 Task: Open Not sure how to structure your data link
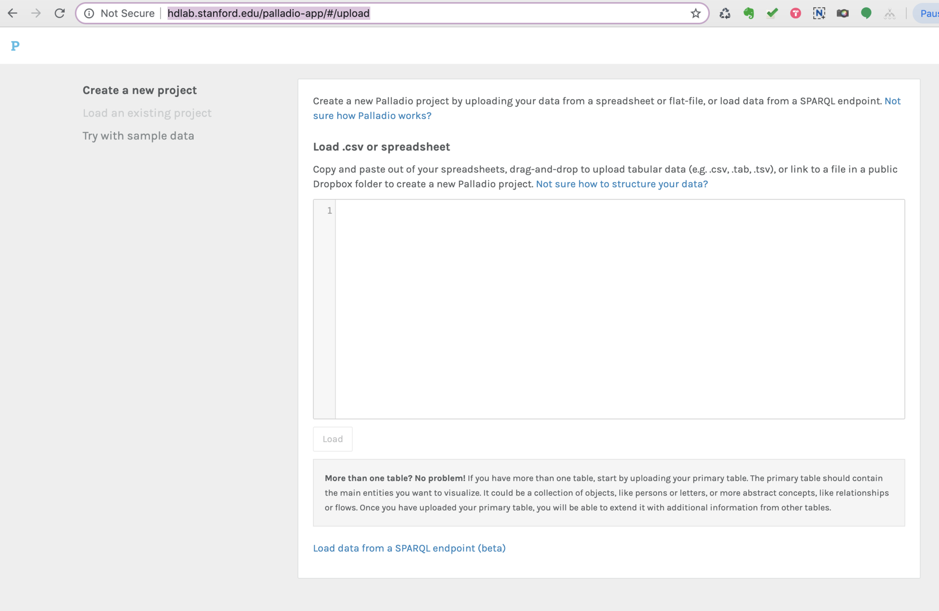tap(622, 184)
